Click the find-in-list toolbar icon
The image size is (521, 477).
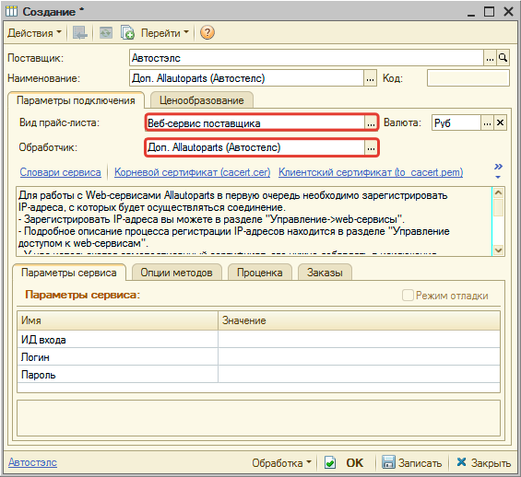[79, 33]
